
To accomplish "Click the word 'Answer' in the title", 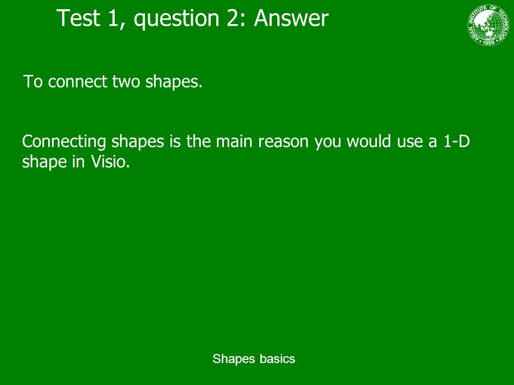I will (291, 18).
